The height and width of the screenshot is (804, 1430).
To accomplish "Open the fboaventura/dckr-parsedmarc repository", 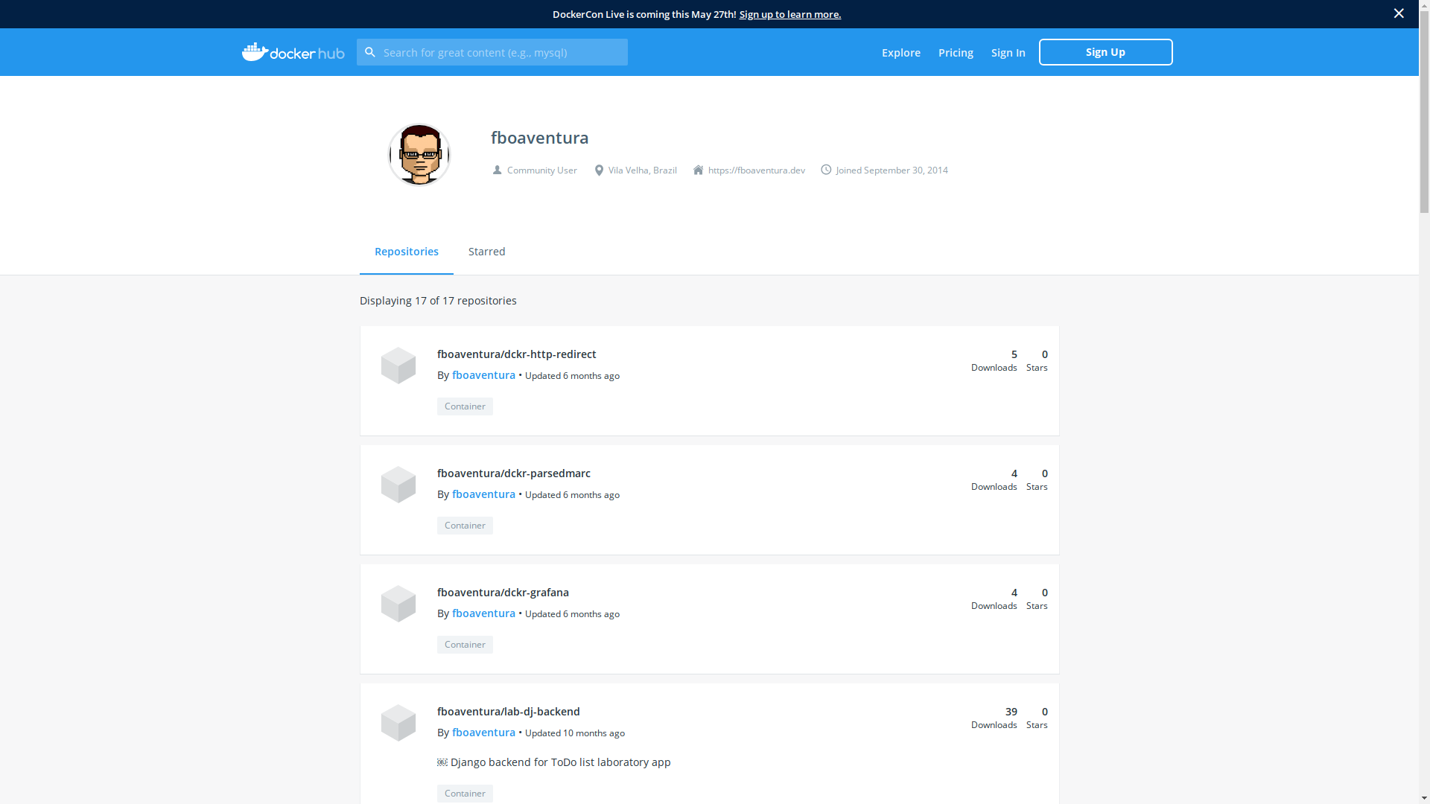I will click(x=514, y=473).
